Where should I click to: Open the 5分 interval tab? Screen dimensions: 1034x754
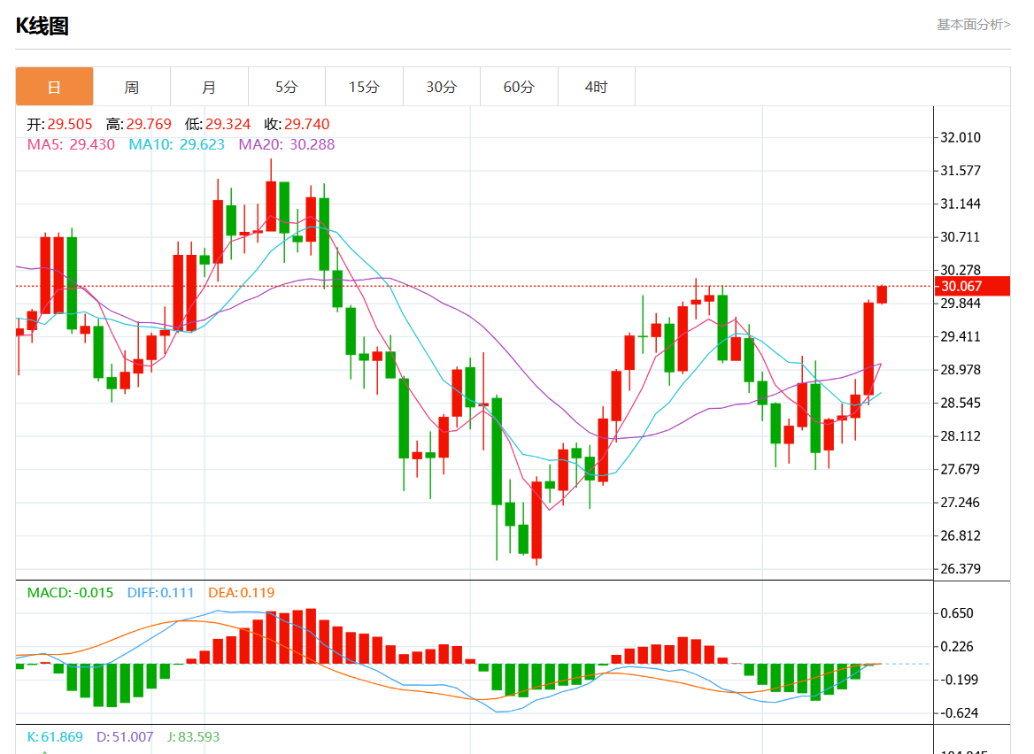287,87
